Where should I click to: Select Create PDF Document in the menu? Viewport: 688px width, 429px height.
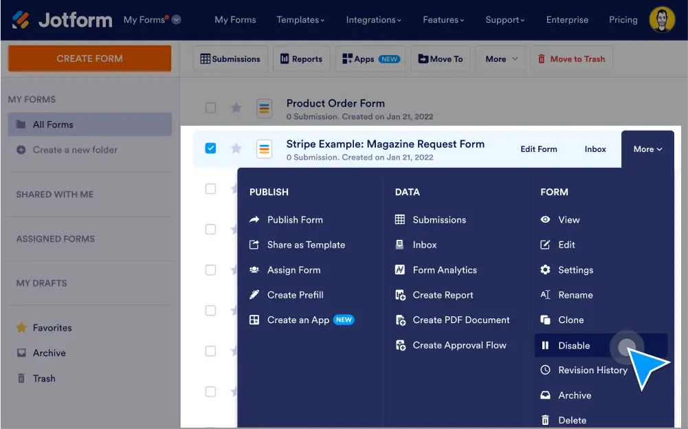coord(460,320)
